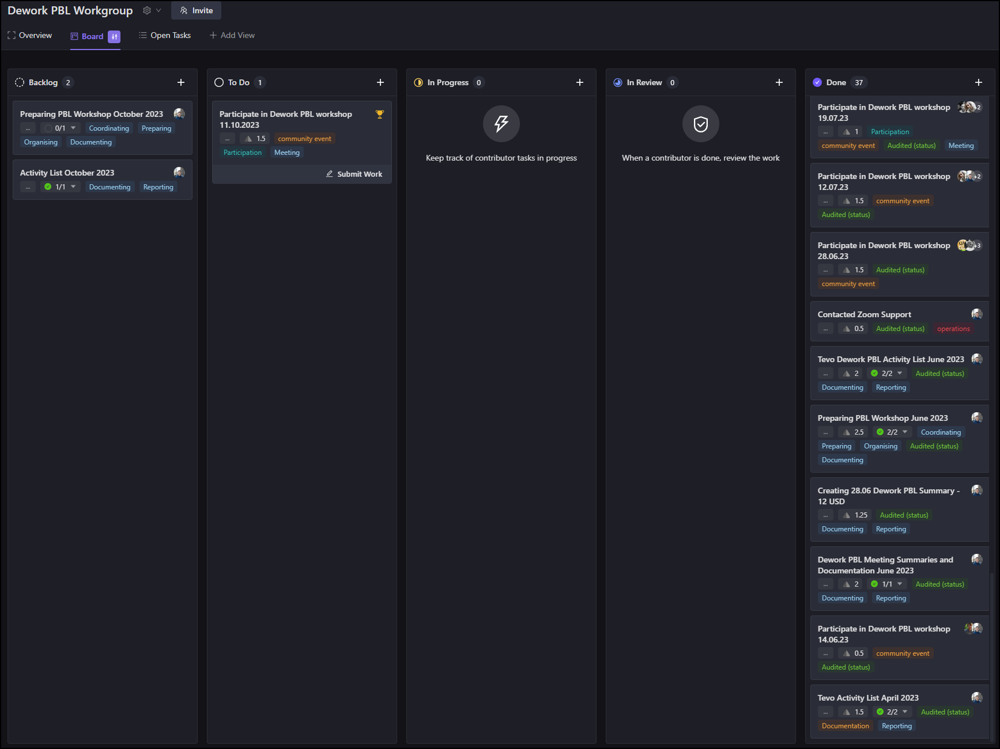Viewport: 1000px width, 749px height.
Task: Add a task to the Done column
Action: point(979,82)
